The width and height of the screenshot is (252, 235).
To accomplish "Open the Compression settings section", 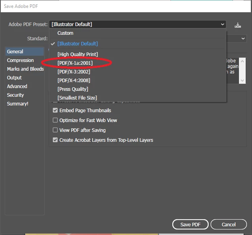I will click(24, 60).
